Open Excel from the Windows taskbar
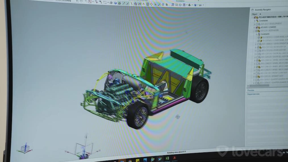The height and width of the screenshot is (162, 288). (167, 158)
